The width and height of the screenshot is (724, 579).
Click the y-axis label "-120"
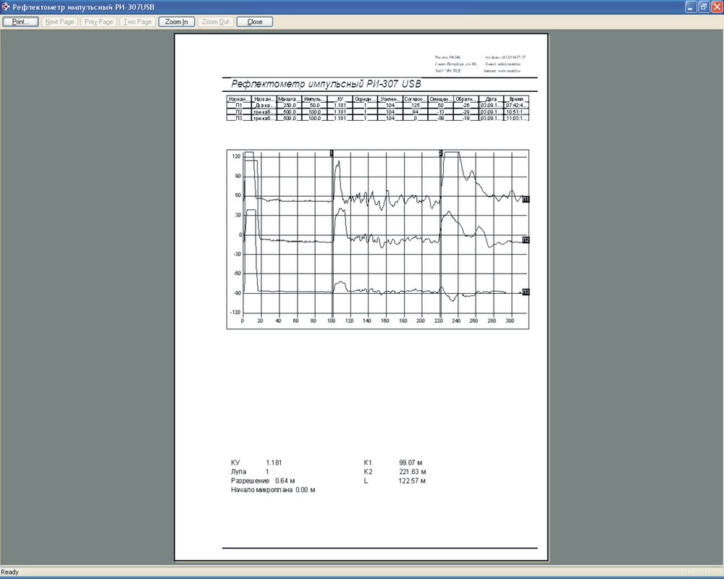tap(236, 313)
